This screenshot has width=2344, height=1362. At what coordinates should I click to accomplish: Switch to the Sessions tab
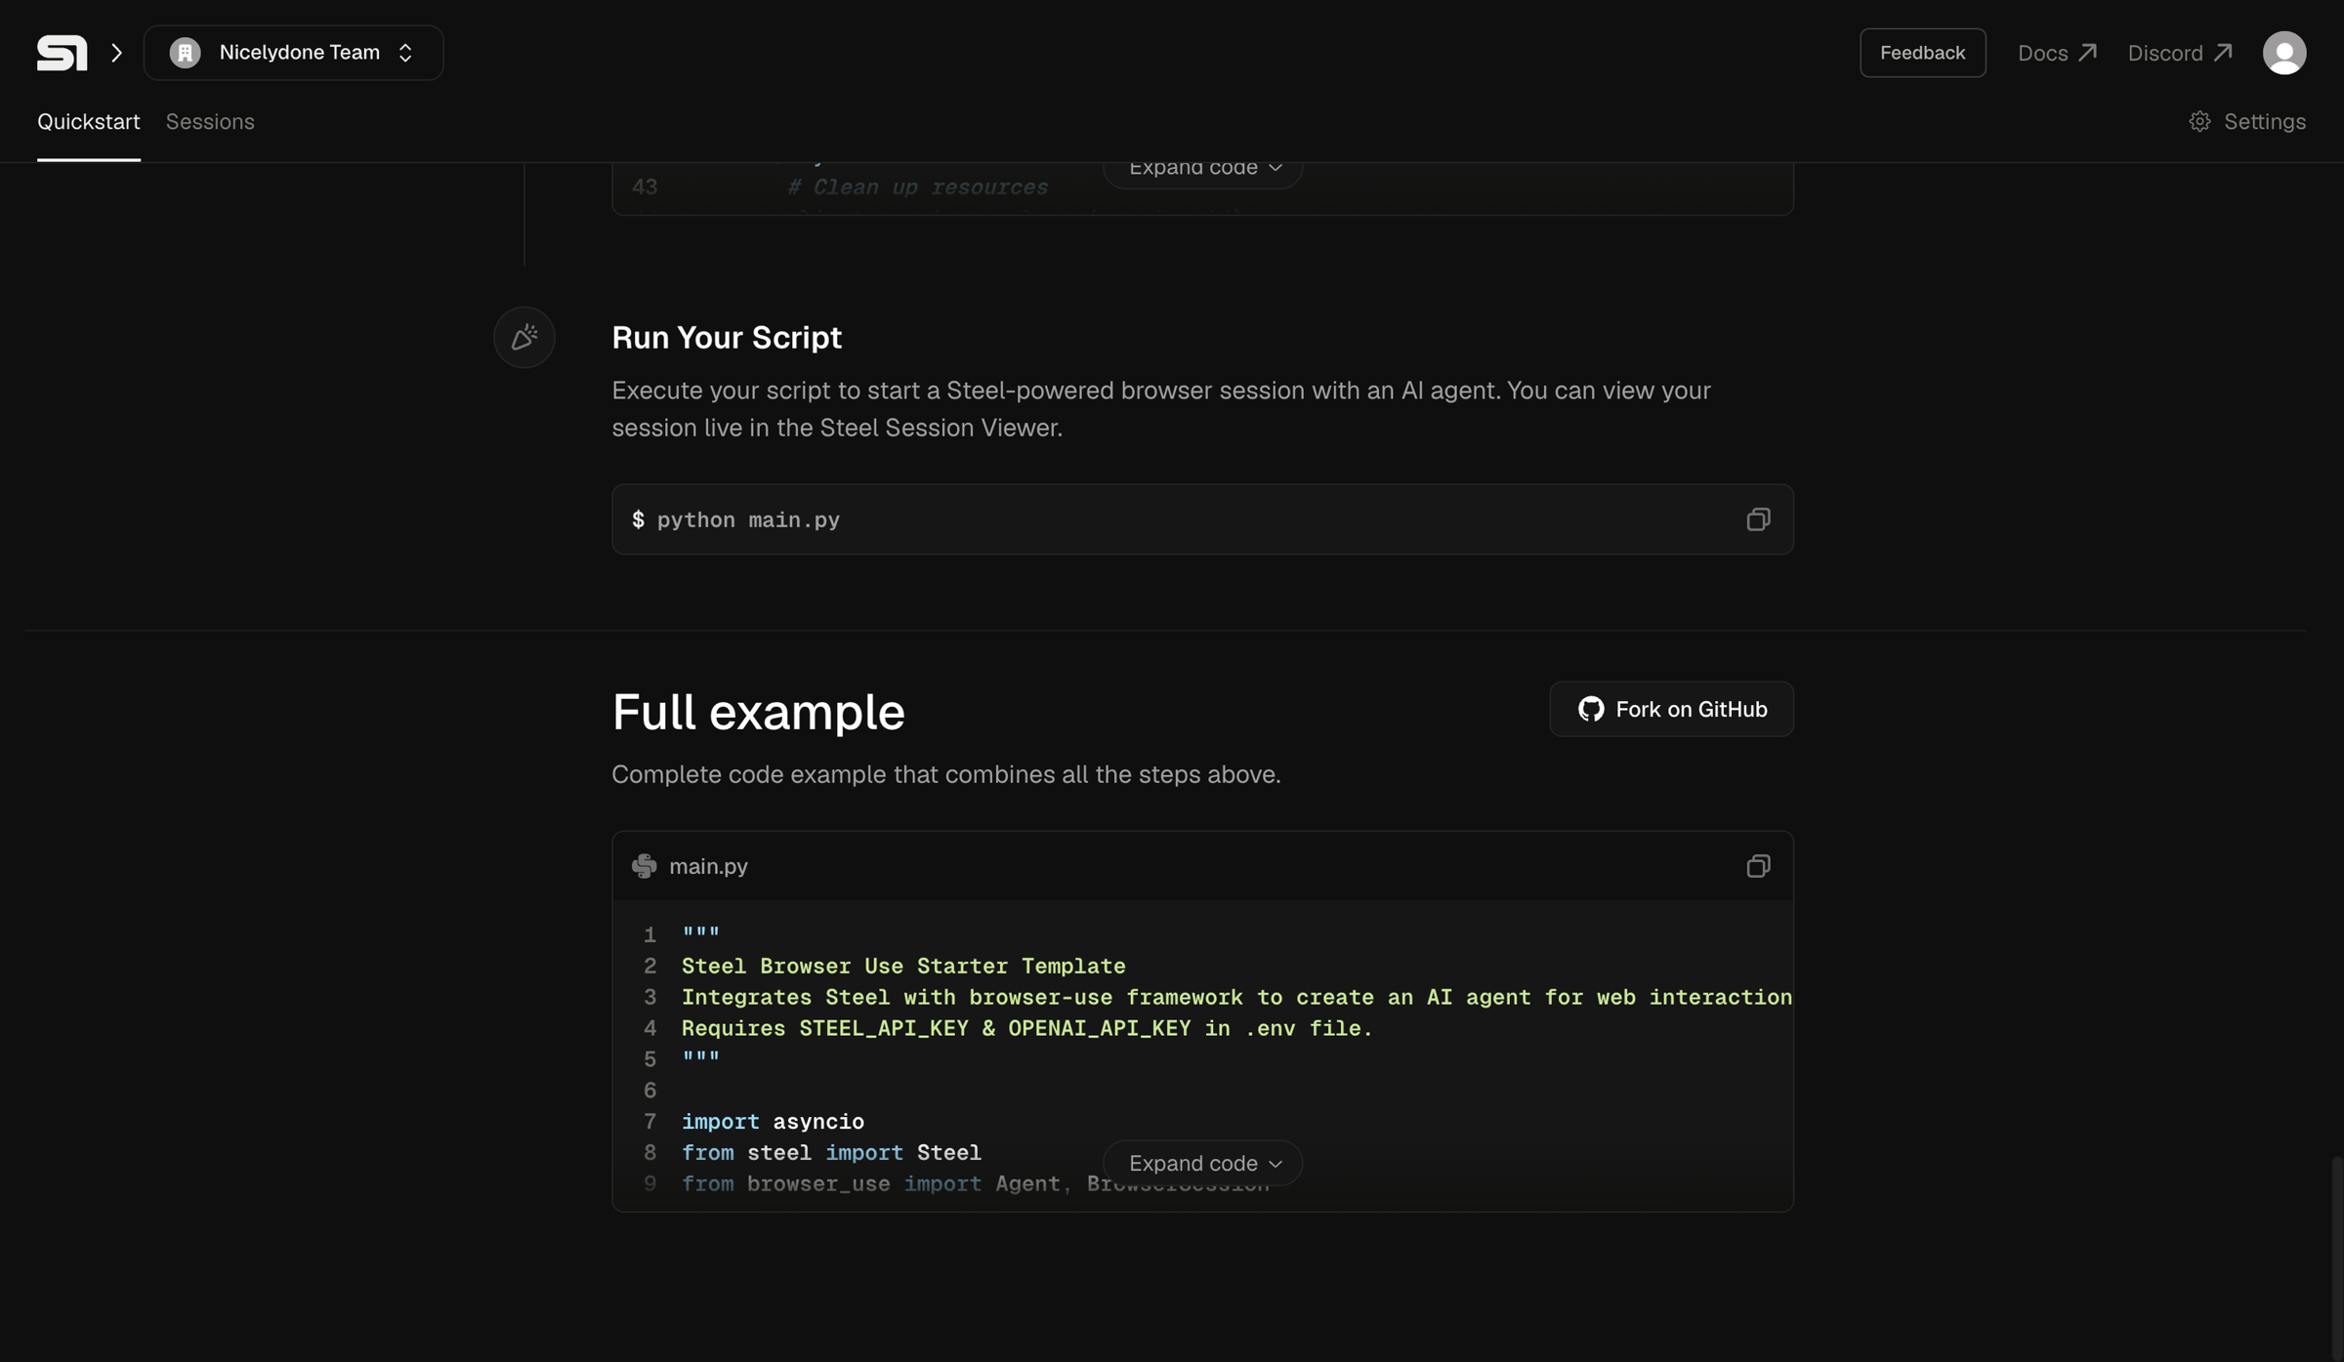[210, 122]
